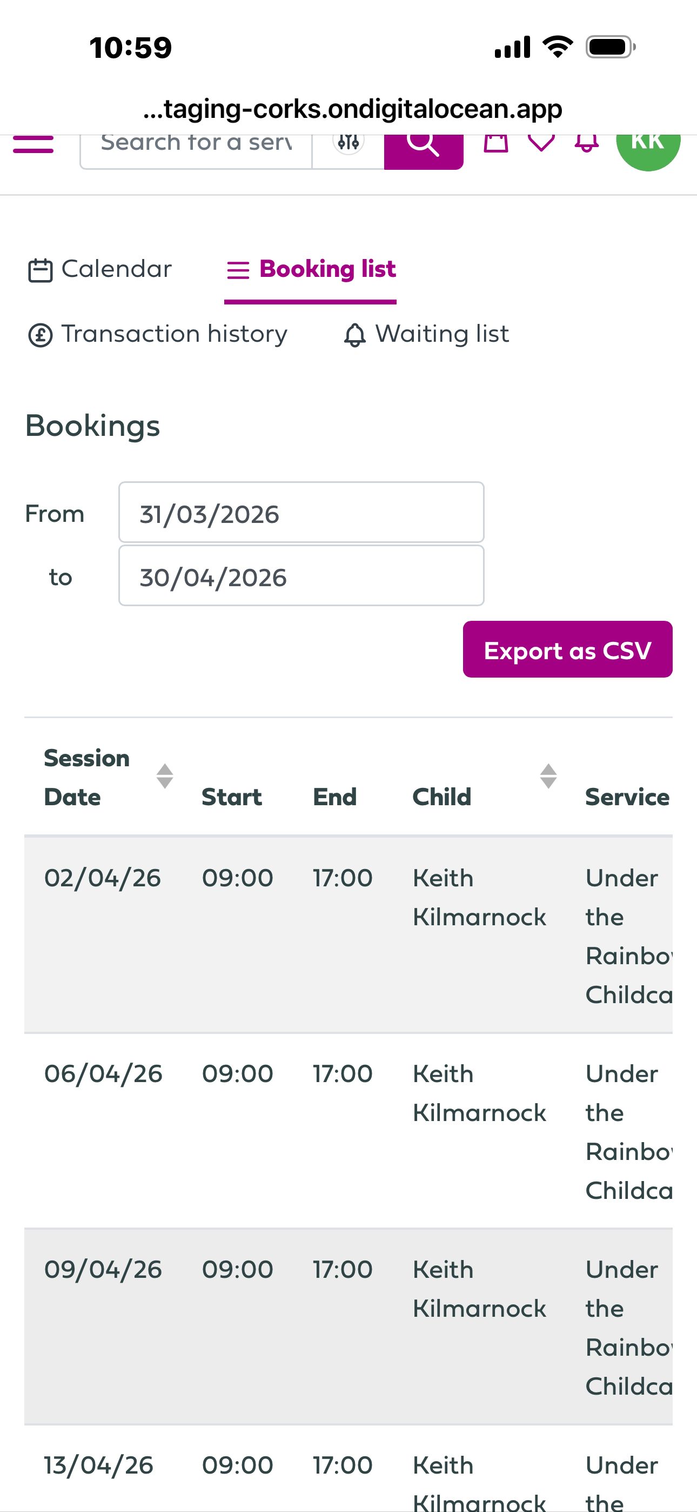Click the Export as CSV button

click(567, 650)
